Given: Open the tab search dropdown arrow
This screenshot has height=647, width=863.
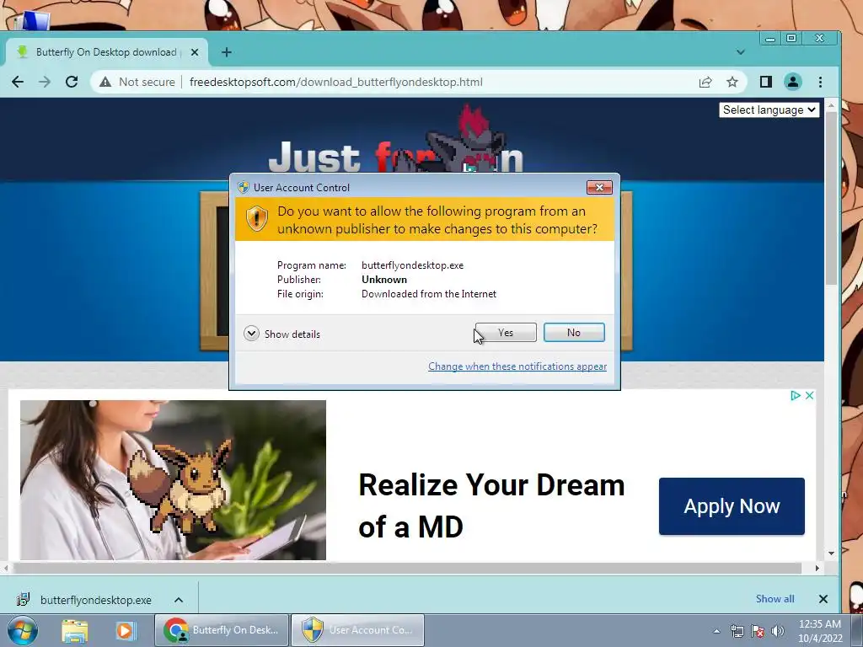Looking at the screenshot, I should click(x=740, y=52).
